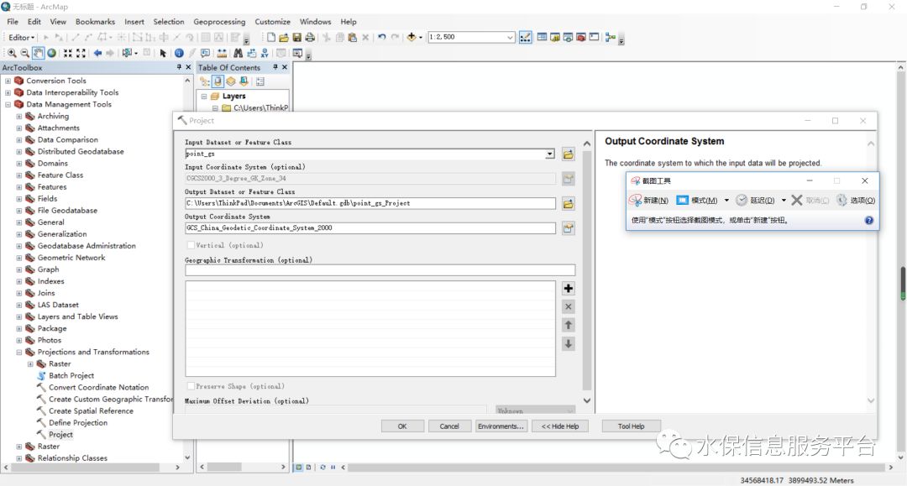Choose the Select Elements arrow tool
The image size is (907, 486).
(x=163, y=53)
